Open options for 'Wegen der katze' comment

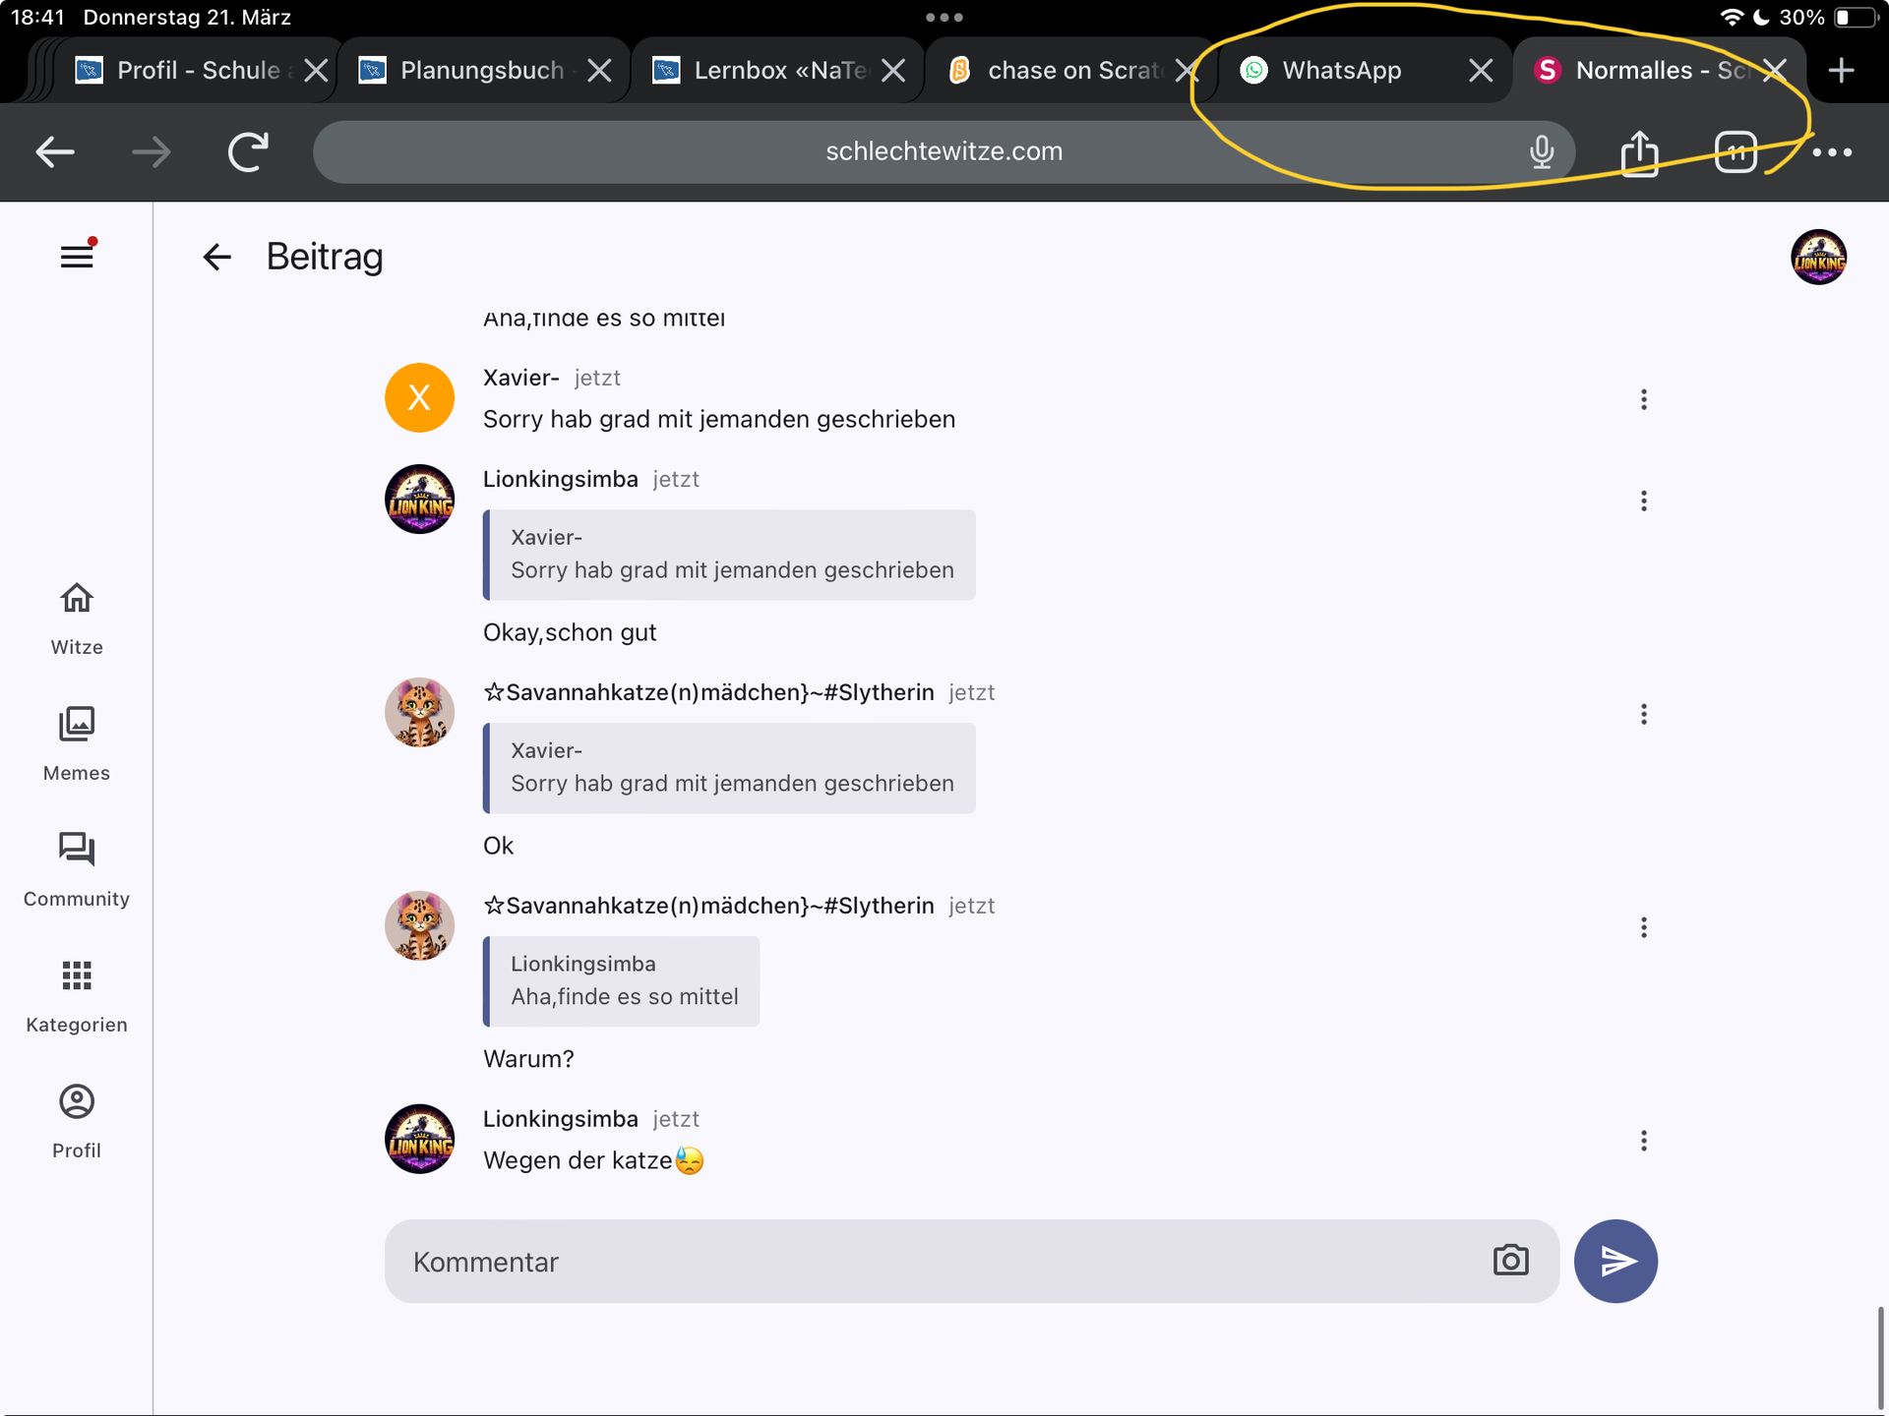tap(1643, 1141)
